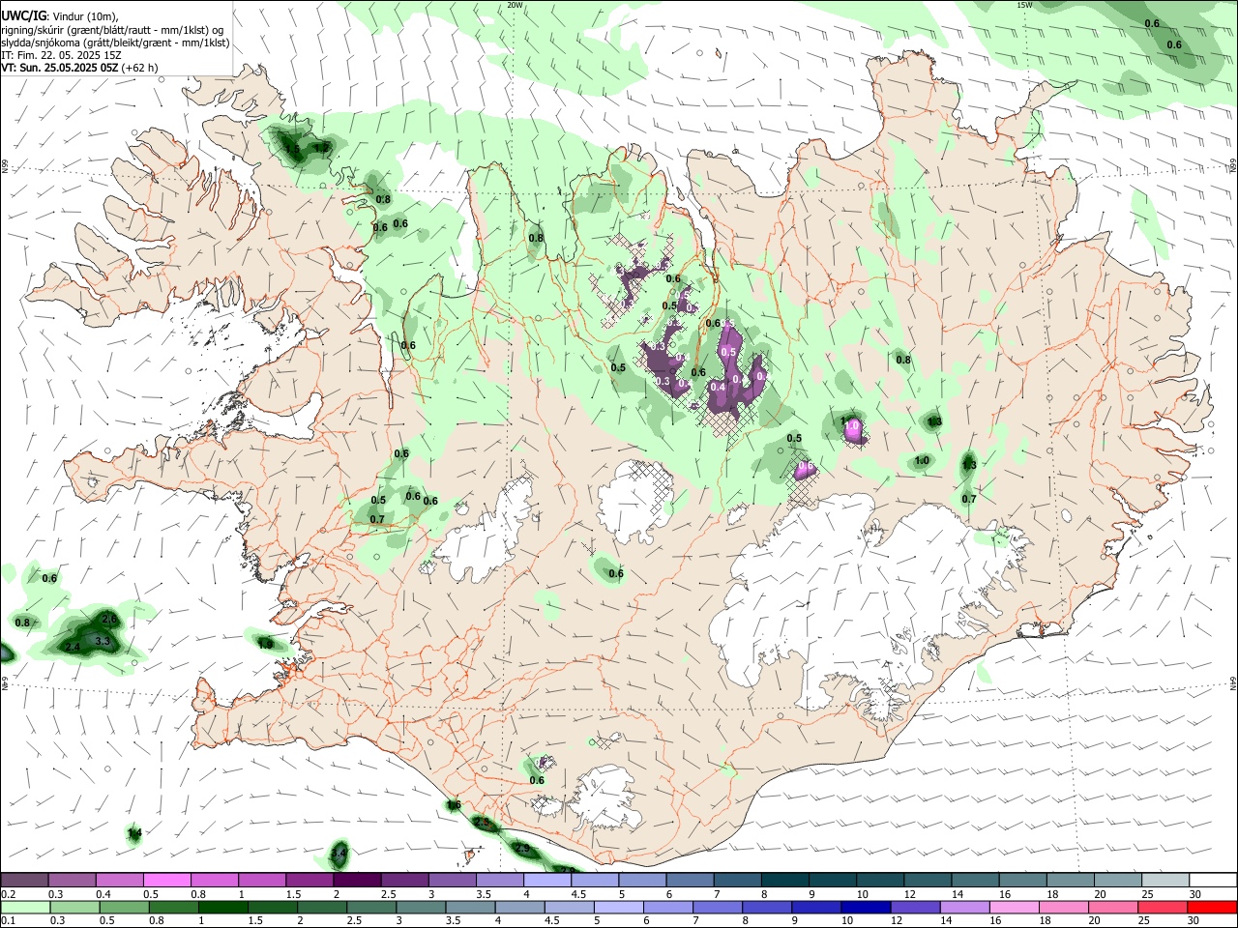Screen dimensions: 1238x928
Task: Click the 15W longitude label
Action: 1024,5
